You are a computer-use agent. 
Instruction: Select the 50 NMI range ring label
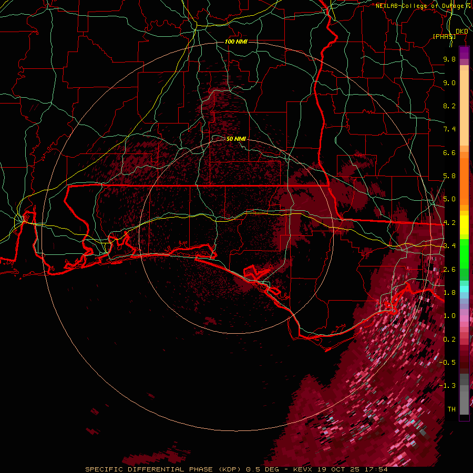click(236, 139)
